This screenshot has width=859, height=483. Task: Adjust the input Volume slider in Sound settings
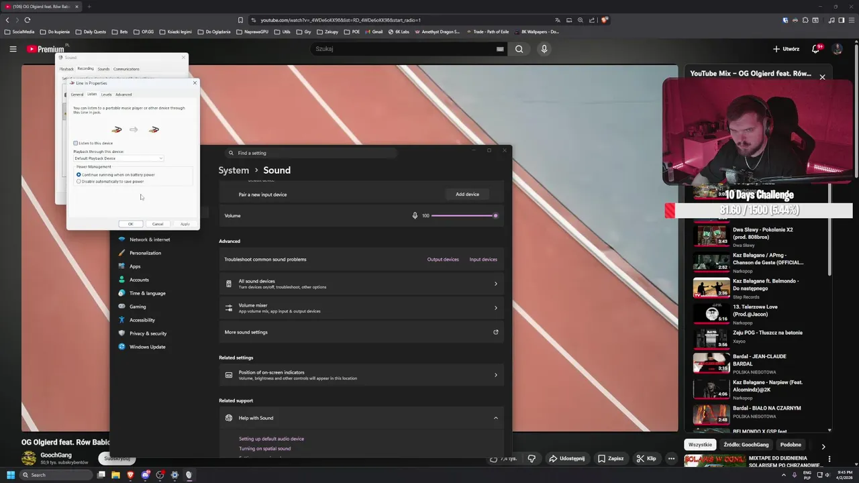(464, 215)
